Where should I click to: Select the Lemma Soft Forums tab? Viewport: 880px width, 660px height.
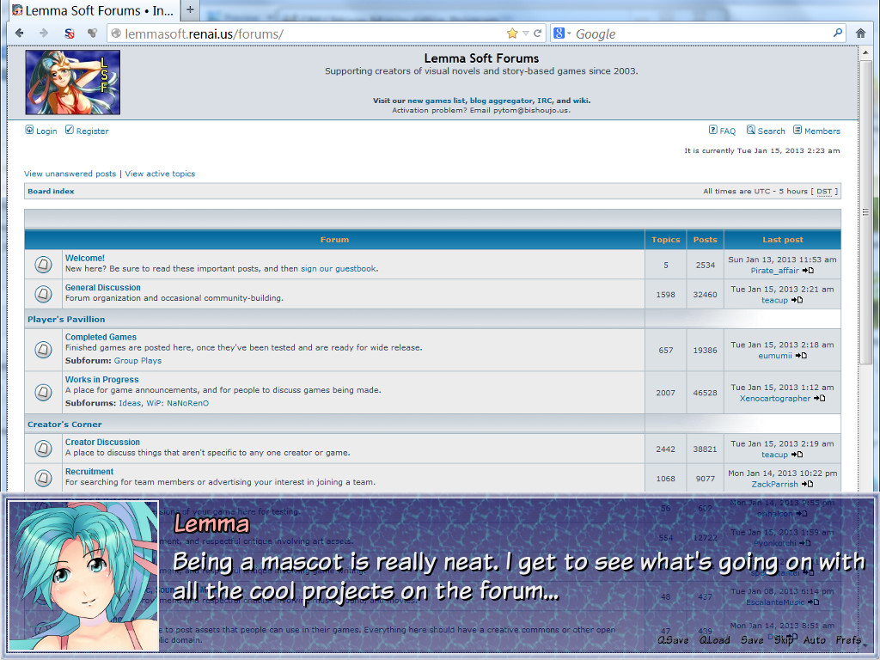coord(94,10)
